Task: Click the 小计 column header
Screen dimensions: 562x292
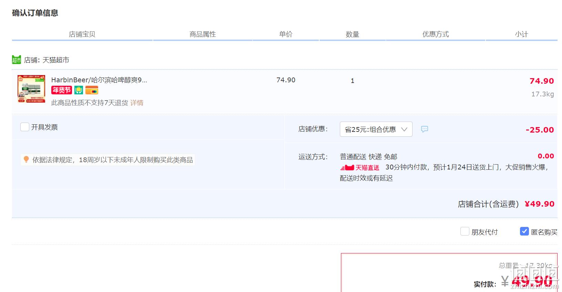Action: 521,34
